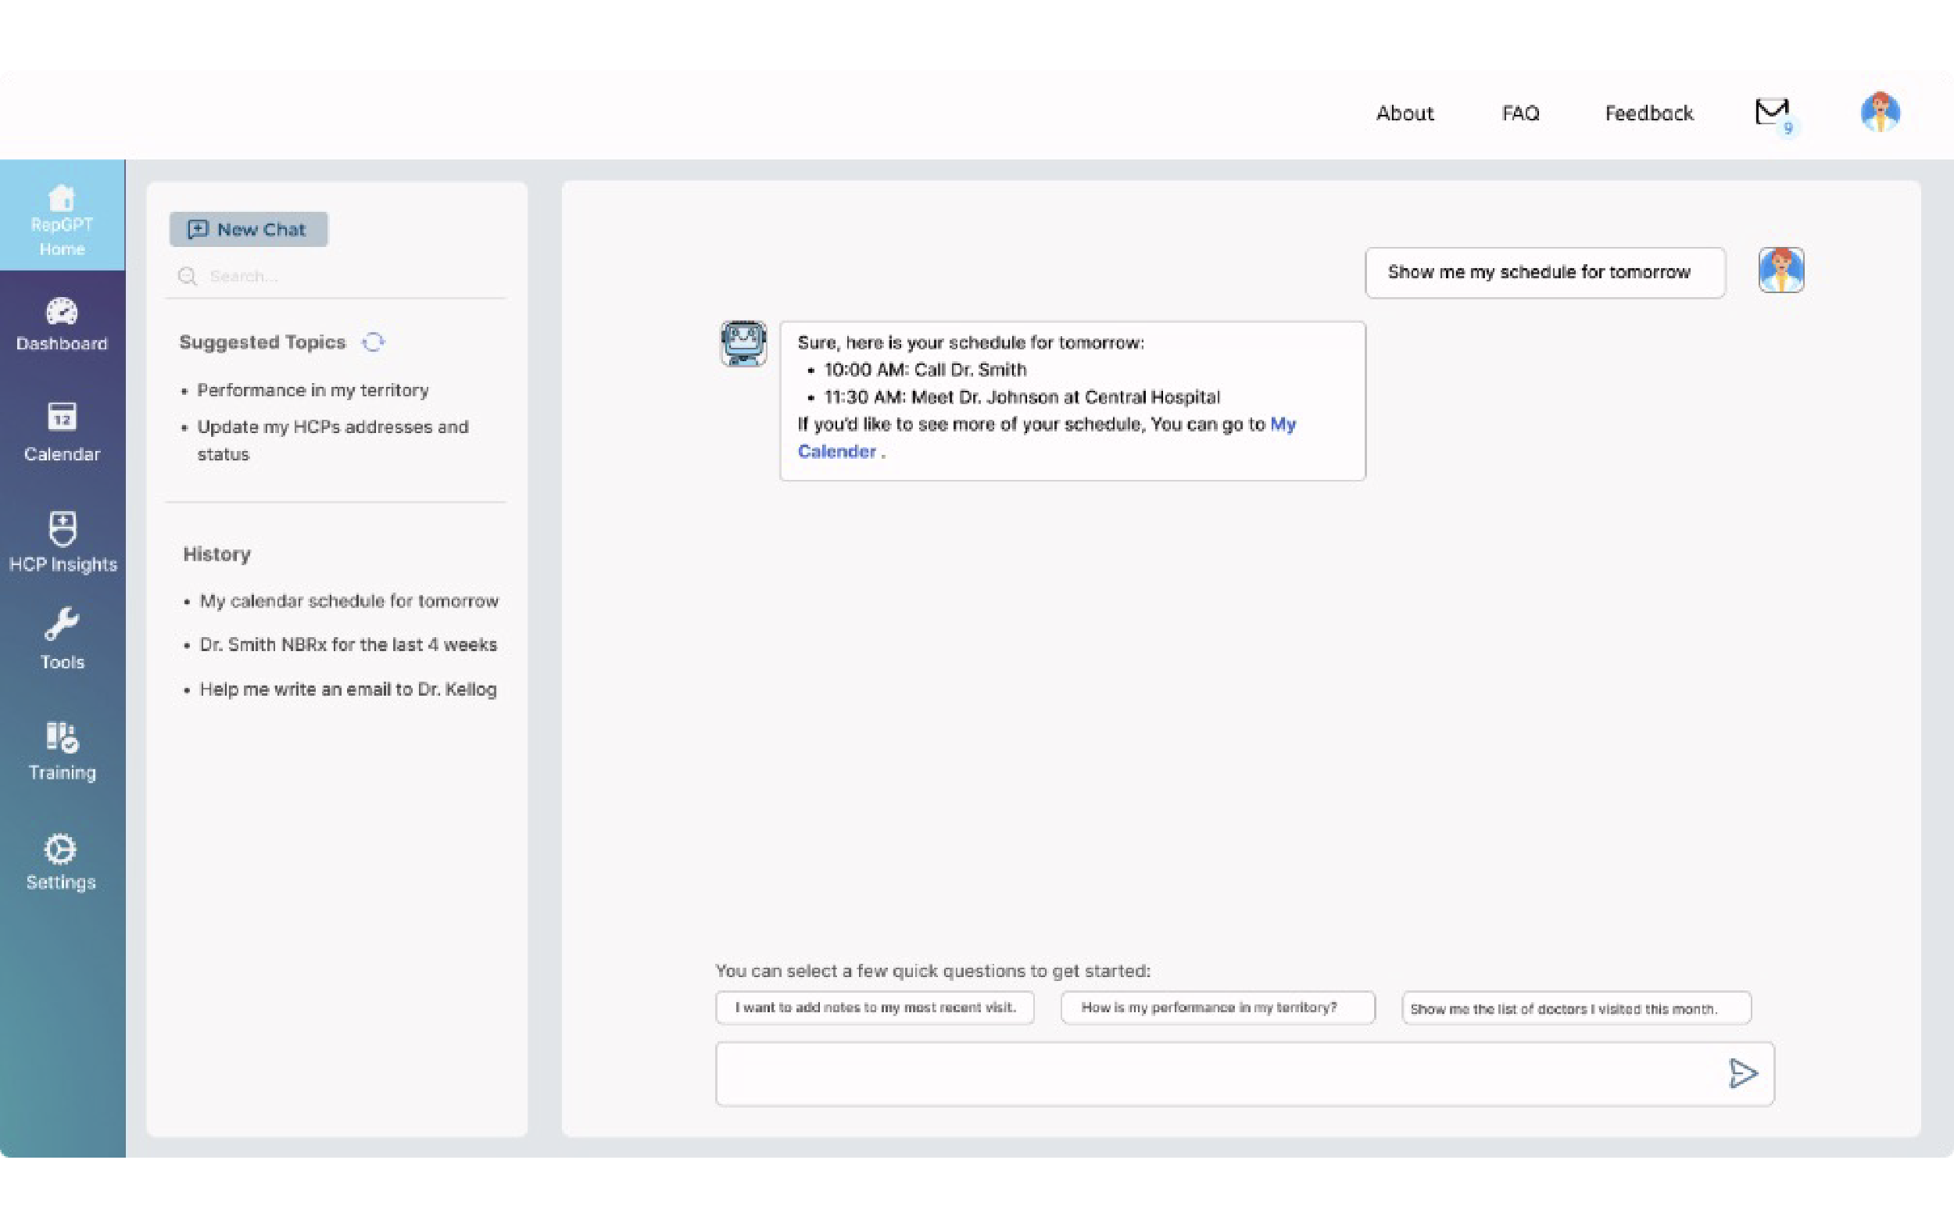Refresh the Suggested Topics list
The width and height of the screenshot is (1954, 1228).
[x=374, y=342]
